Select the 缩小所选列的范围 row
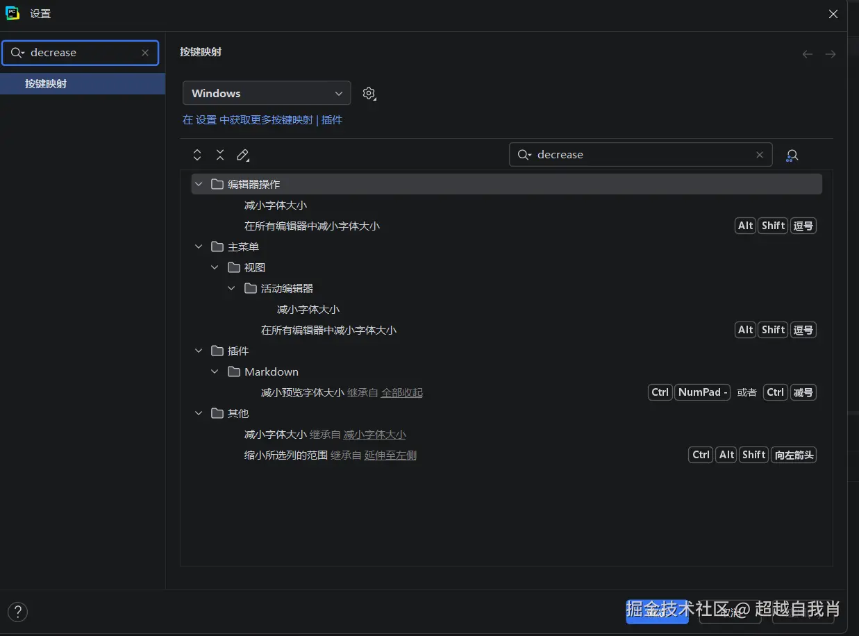The height and width of the screenshot is (636, 859). coord(506,455)
